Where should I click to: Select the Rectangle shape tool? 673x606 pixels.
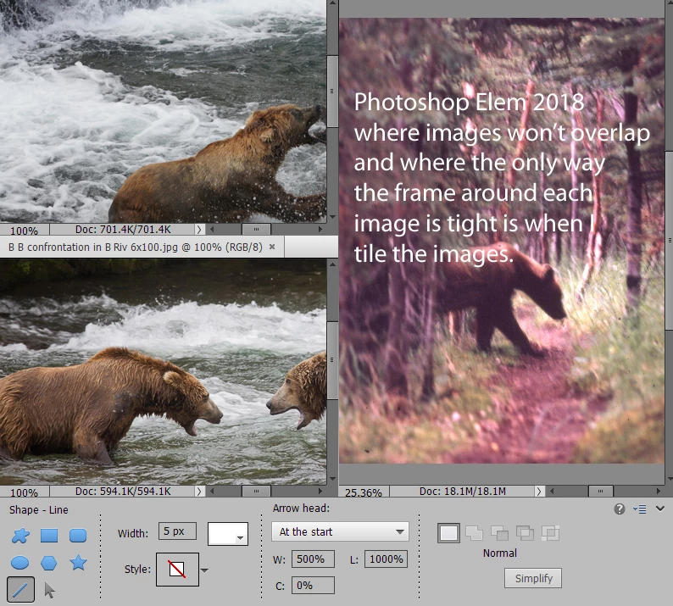coord(49,535)
